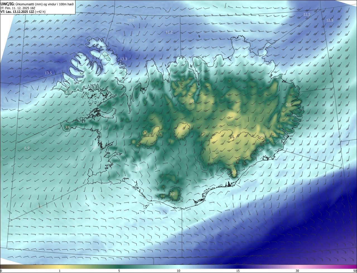Click the 10.4 value label on the map

pyautogui.click(x=138, y=169)
